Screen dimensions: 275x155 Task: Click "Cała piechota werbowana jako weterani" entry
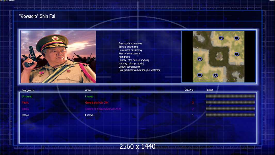[x=139, y=70]
